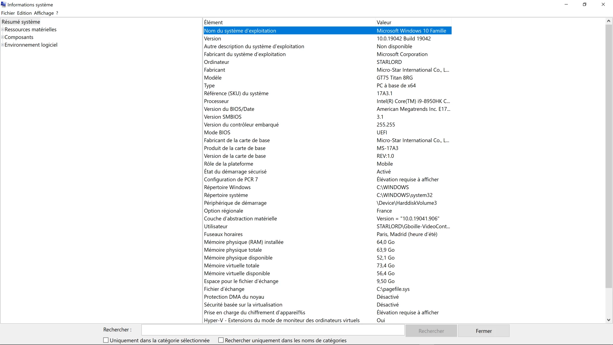The image size is (613, 345).
Task: Expand the Composants tree node
Action: pyautogui.click(x=3, y=37)
